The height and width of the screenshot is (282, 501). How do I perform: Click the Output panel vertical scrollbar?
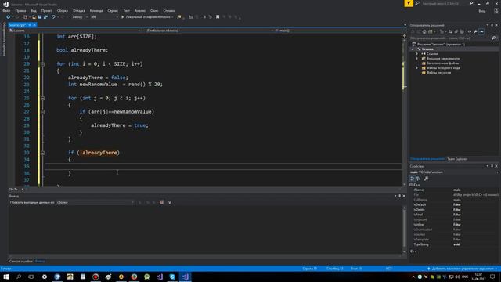tap(405, 230)
